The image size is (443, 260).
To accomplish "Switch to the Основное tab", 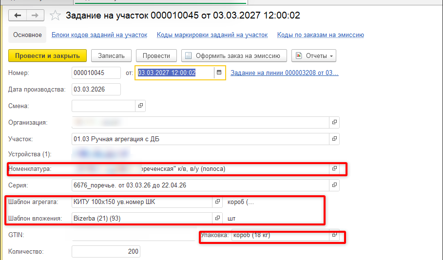I will tap(27, 35).
